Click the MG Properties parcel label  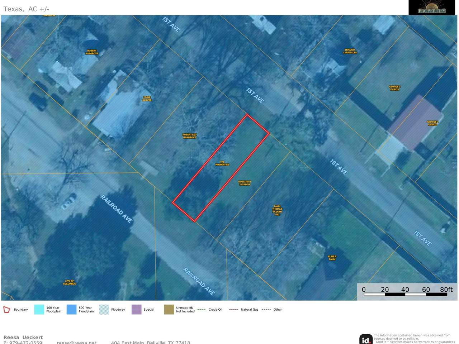222,163
